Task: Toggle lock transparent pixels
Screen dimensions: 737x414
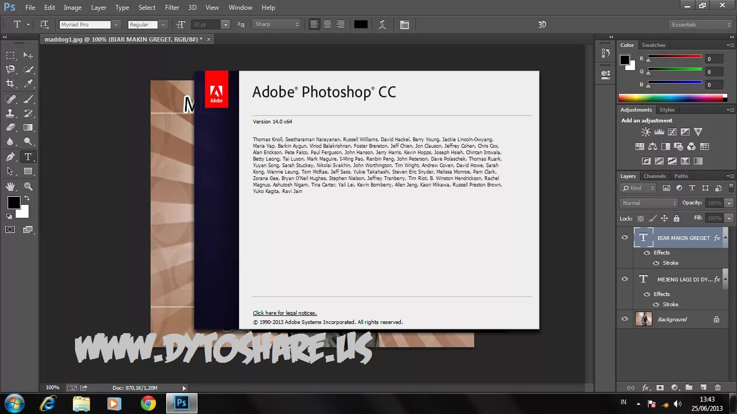Action: (640, 218)
